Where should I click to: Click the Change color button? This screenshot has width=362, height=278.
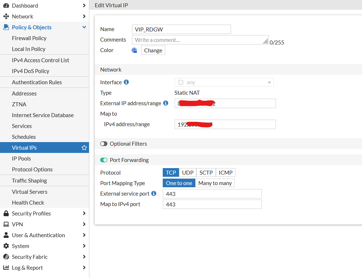coord(153,50)
